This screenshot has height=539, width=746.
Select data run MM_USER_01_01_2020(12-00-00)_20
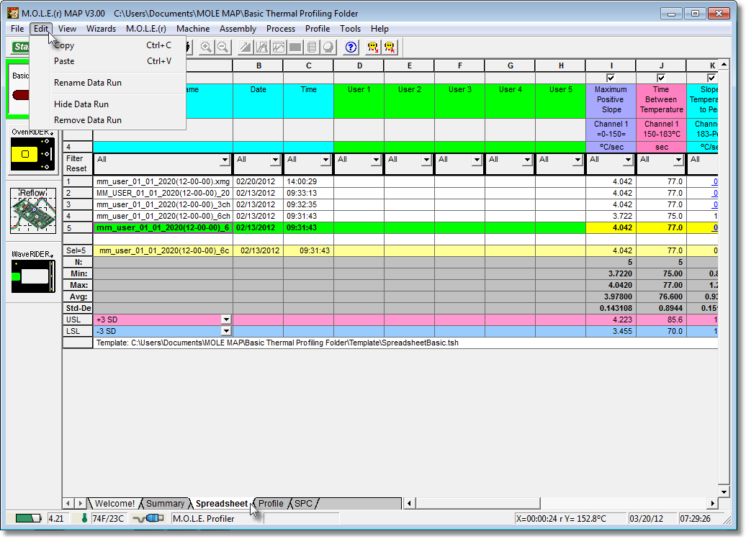[x=163, y=193]
